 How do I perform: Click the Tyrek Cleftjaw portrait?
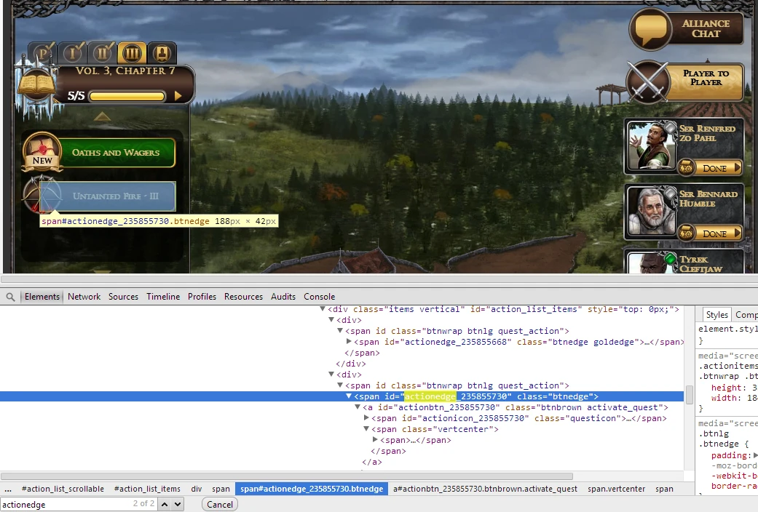tap(650, 263)
